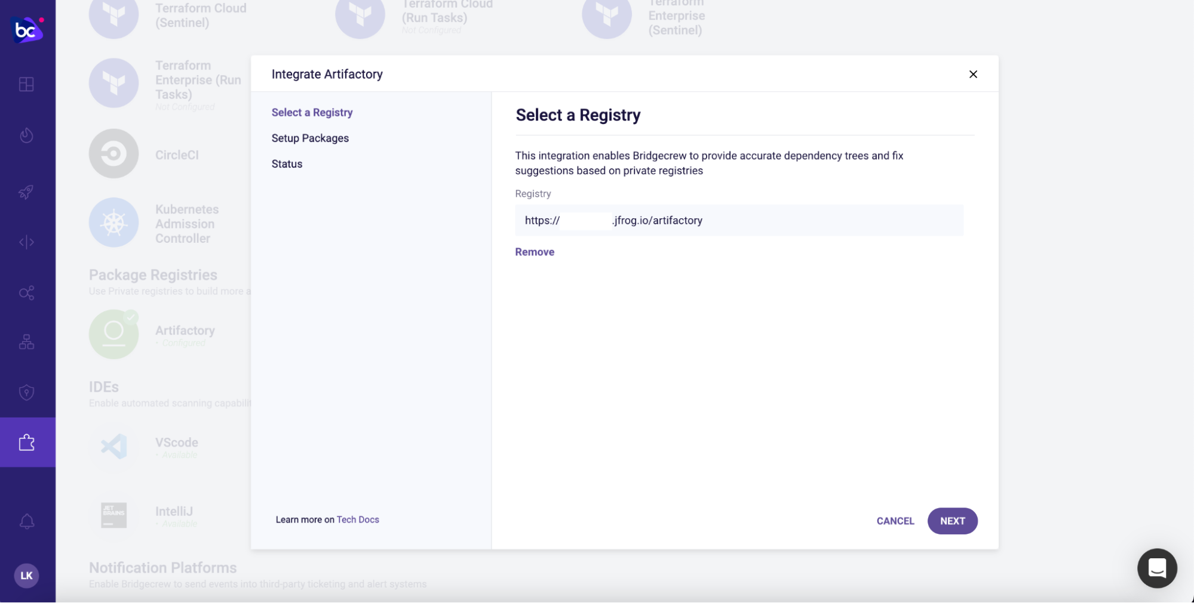Click the CircleCI integration icon
1194x603 pixels.
pos(113,154)
